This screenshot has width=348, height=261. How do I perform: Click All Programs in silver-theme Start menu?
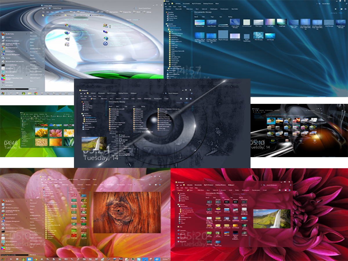[x=9, y=85]
